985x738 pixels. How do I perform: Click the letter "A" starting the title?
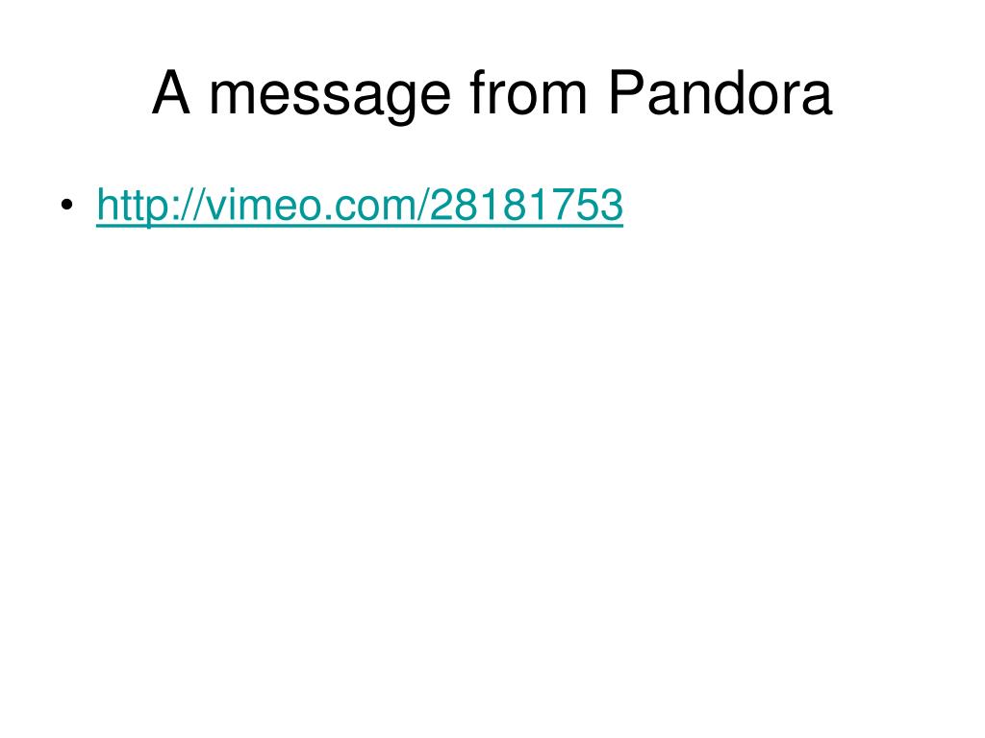point(171,91)
